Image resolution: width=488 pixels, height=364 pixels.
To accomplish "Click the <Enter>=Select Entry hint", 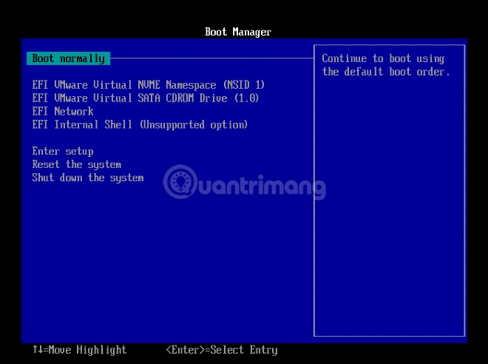I will coord(222,350).
